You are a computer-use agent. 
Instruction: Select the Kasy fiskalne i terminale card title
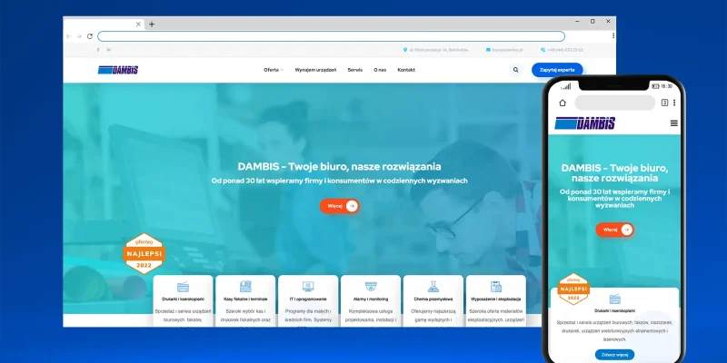coord(245,299)
